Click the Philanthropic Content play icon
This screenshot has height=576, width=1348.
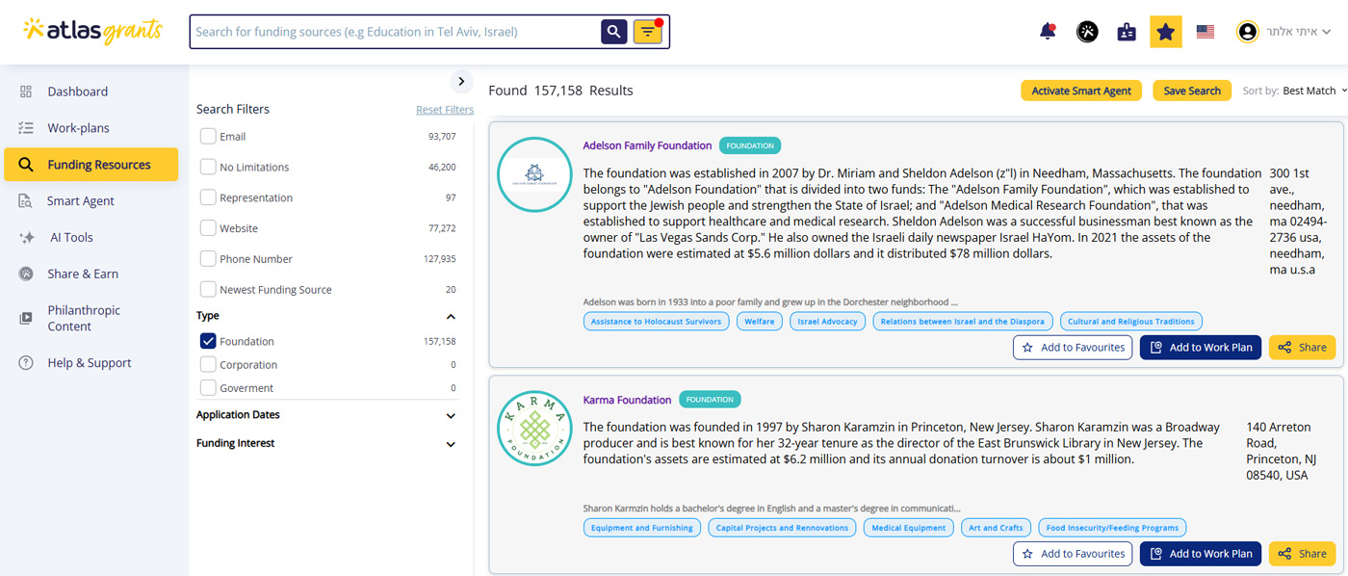[26, 318]
